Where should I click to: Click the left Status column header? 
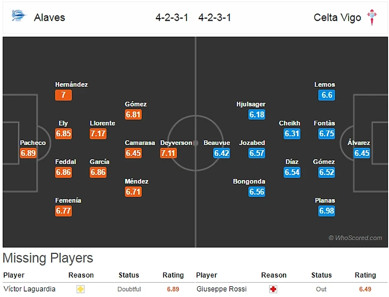[x=128, y=275]
